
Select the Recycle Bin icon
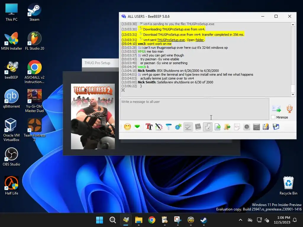(288, 186)
